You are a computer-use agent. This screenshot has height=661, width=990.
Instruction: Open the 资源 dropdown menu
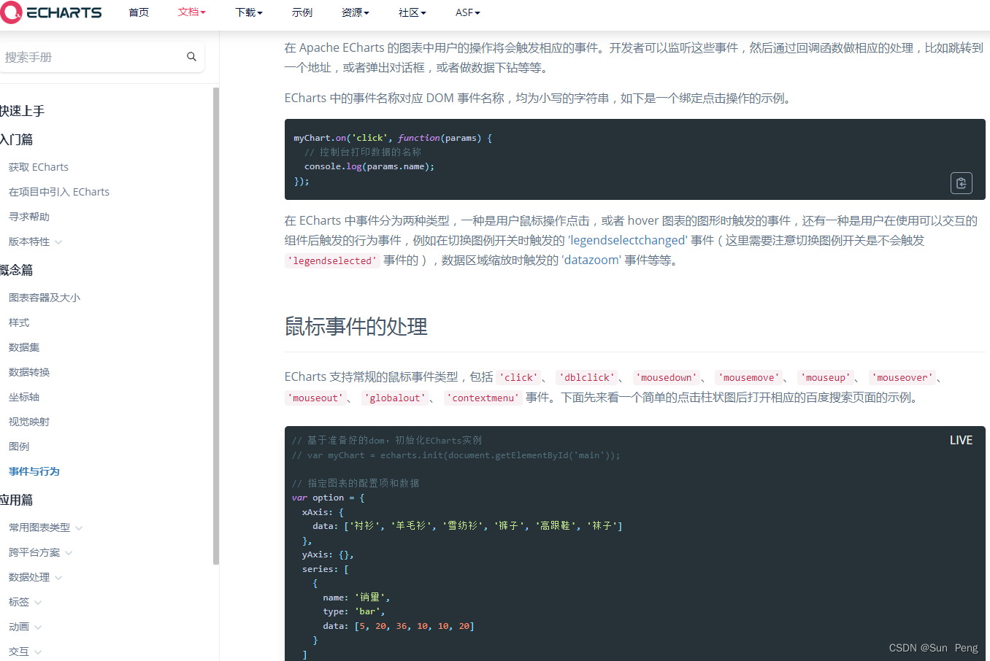pos(356,12)
